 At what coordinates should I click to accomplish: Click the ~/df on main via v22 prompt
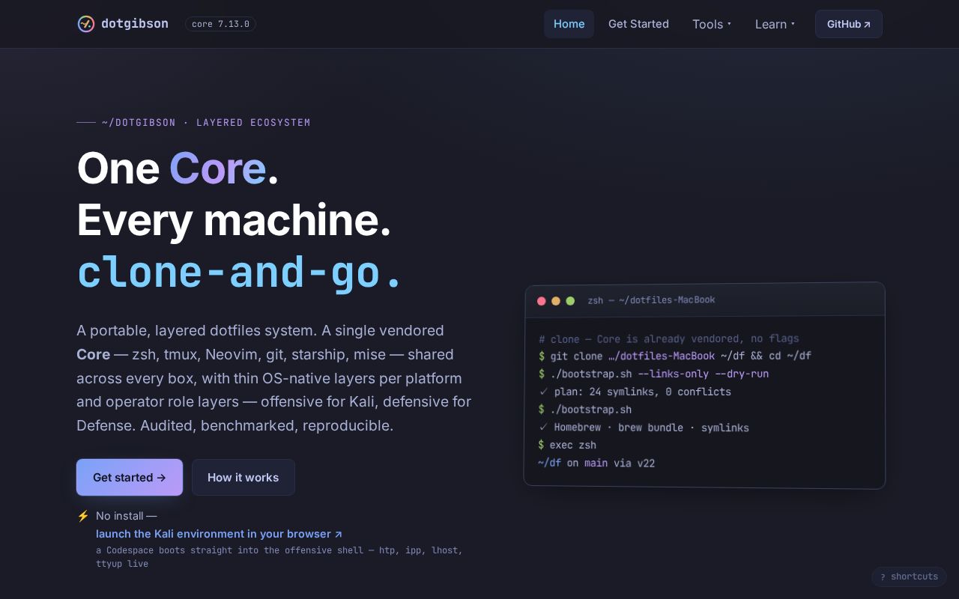pos(596,463)
